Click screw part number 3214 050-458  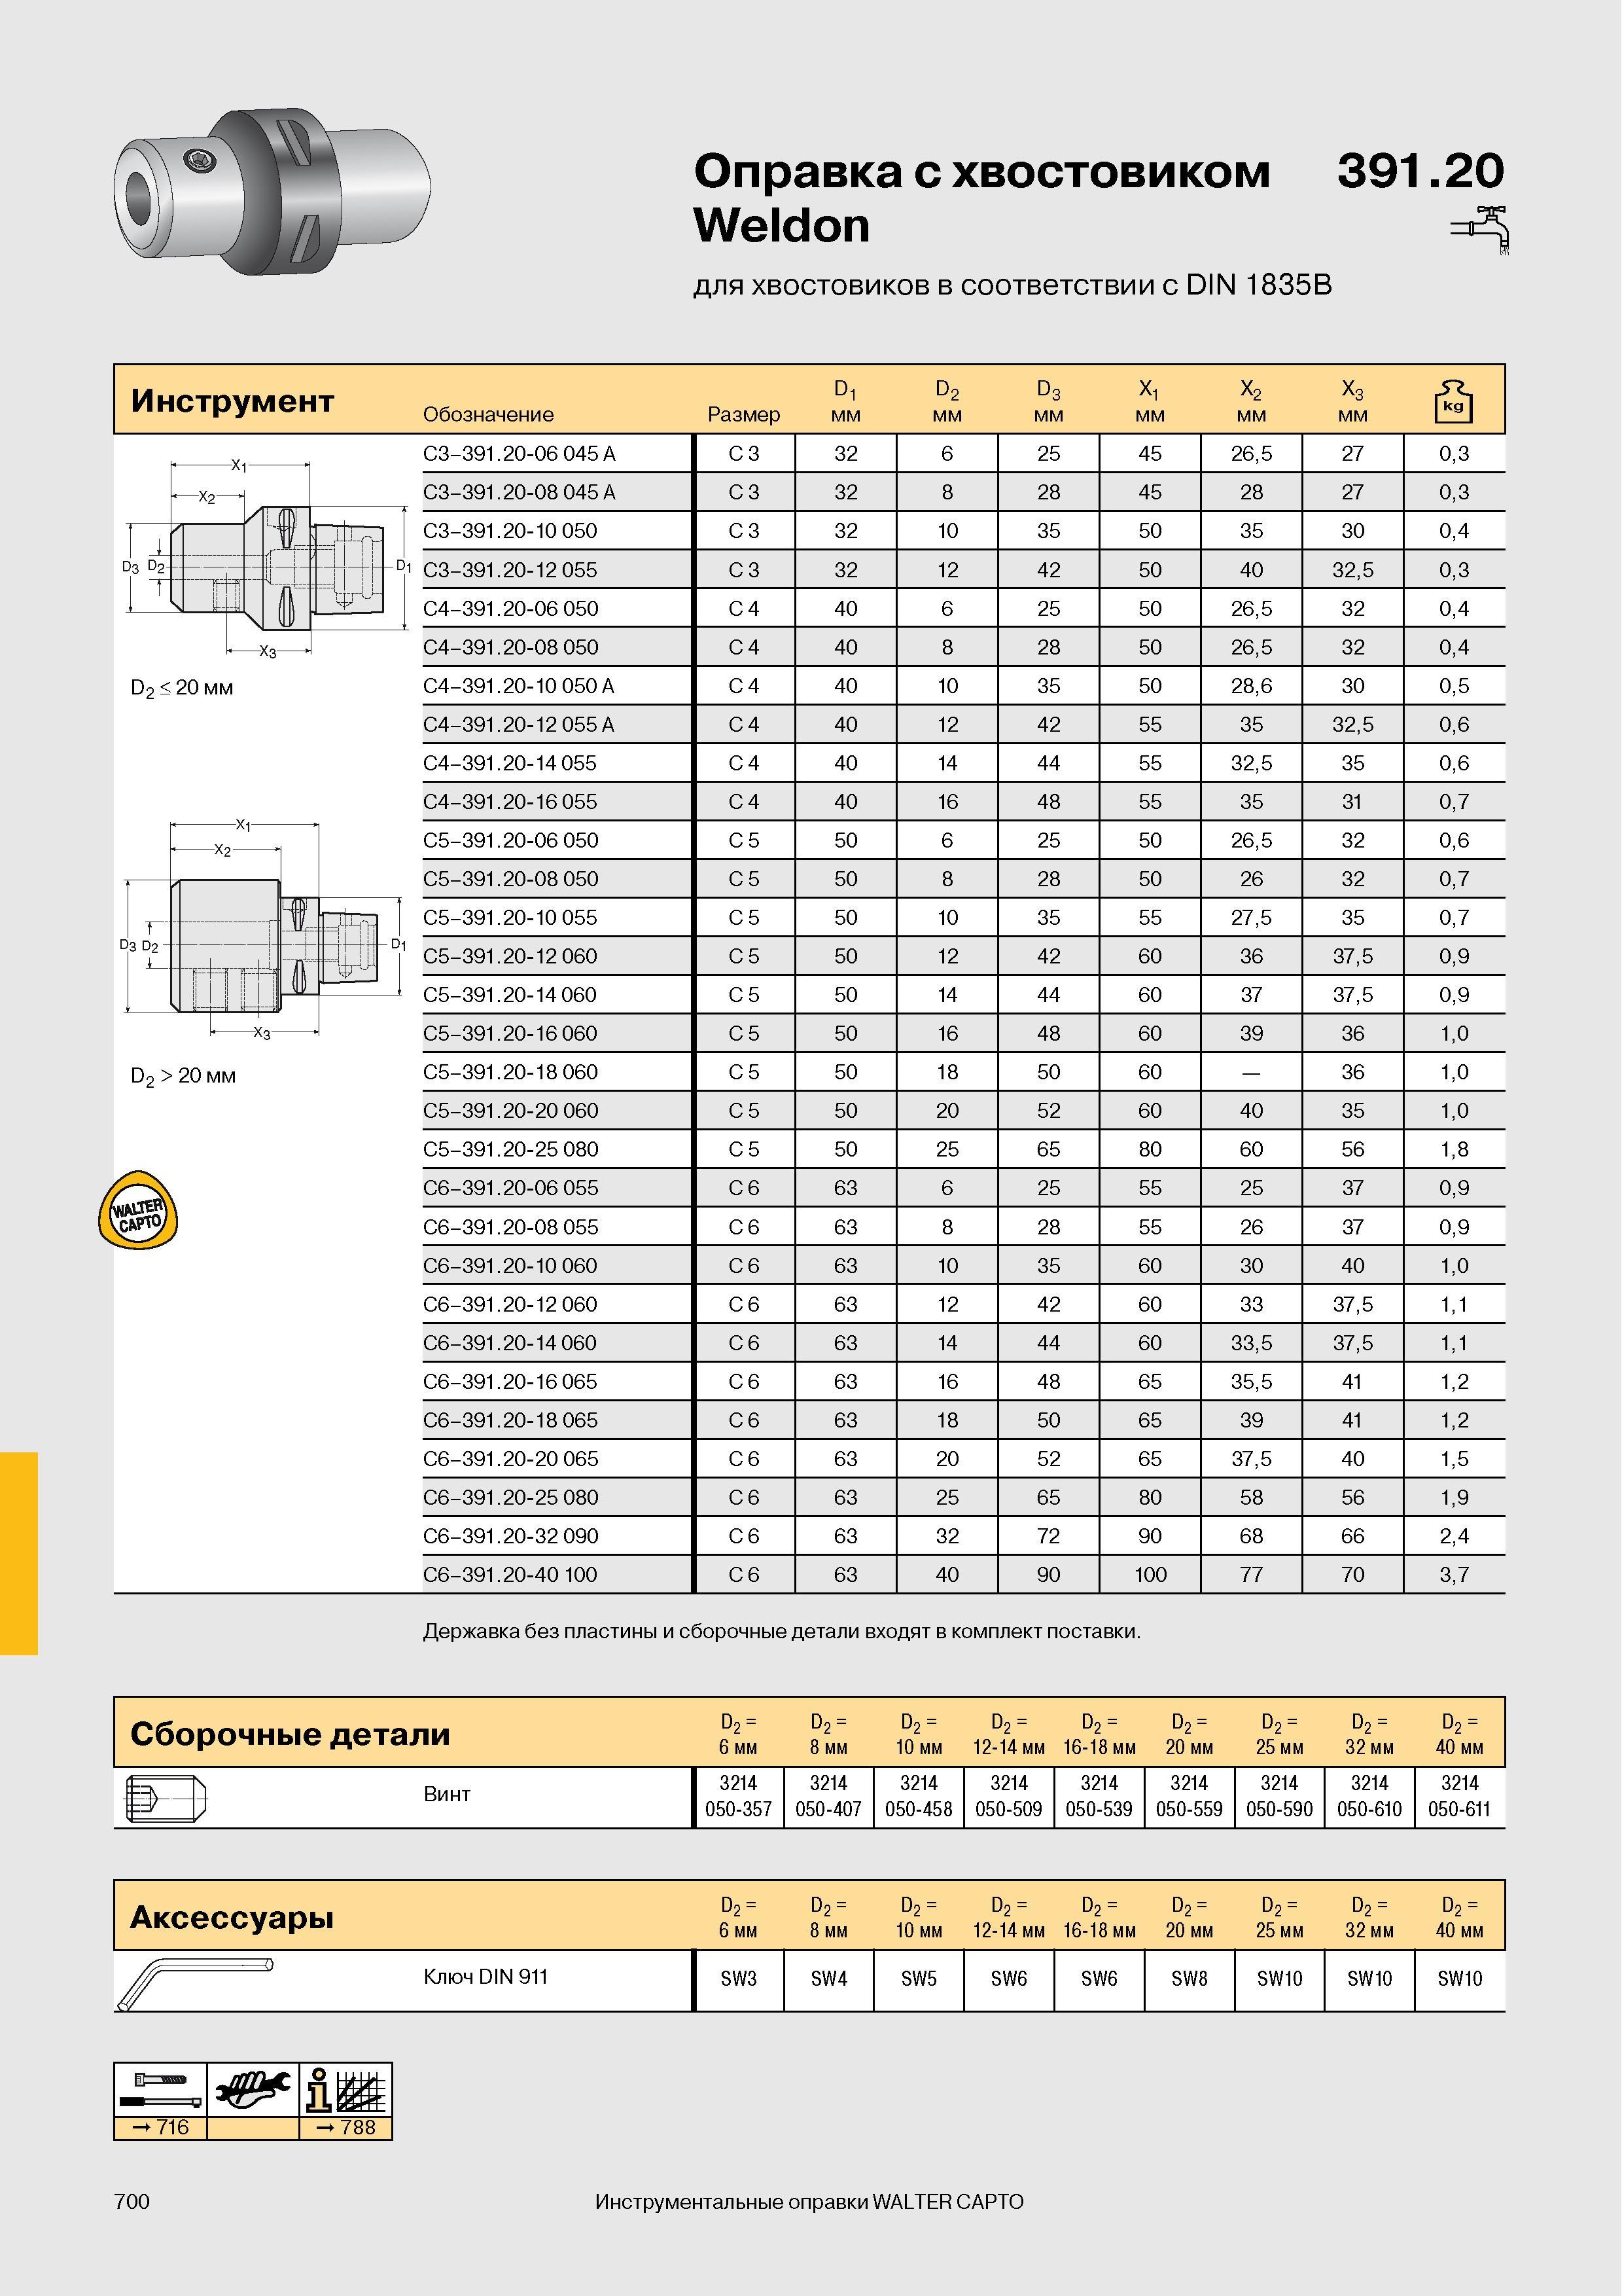(x=919, y=1797)
